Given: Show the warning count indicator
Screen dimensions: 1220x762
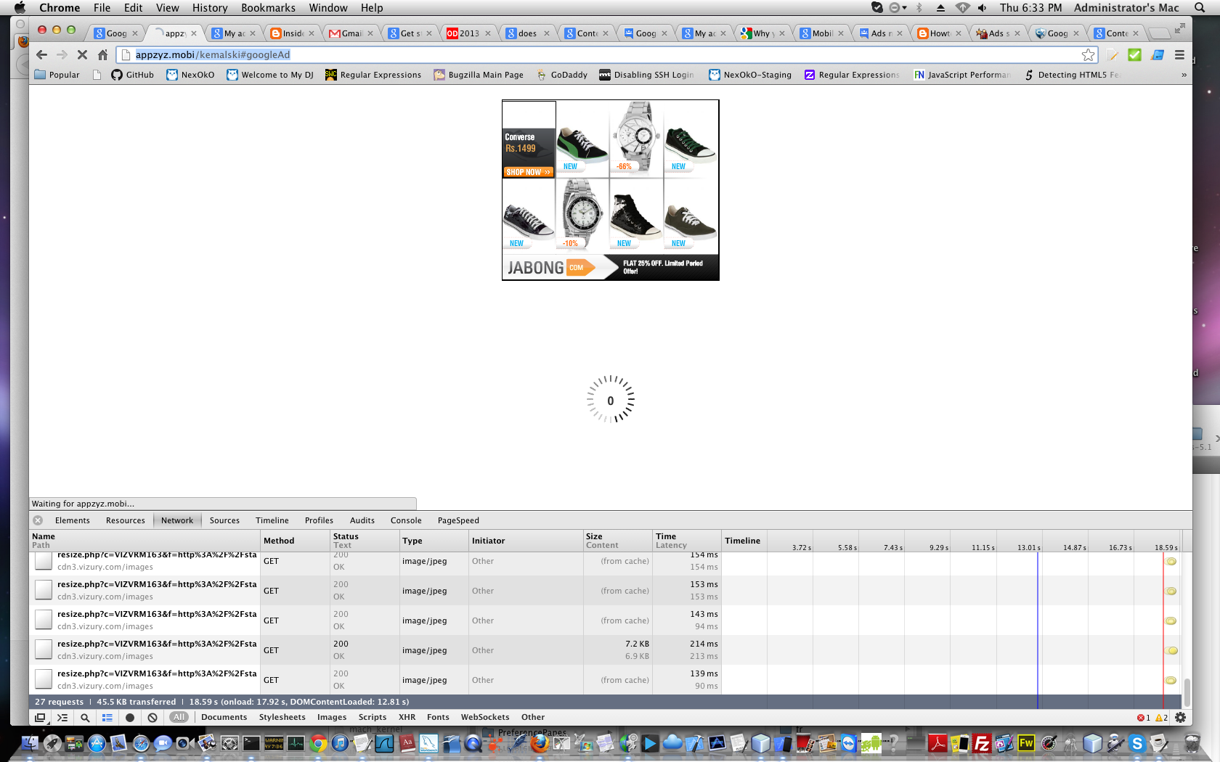Looking at the screenshot, I should point(1162,718).
